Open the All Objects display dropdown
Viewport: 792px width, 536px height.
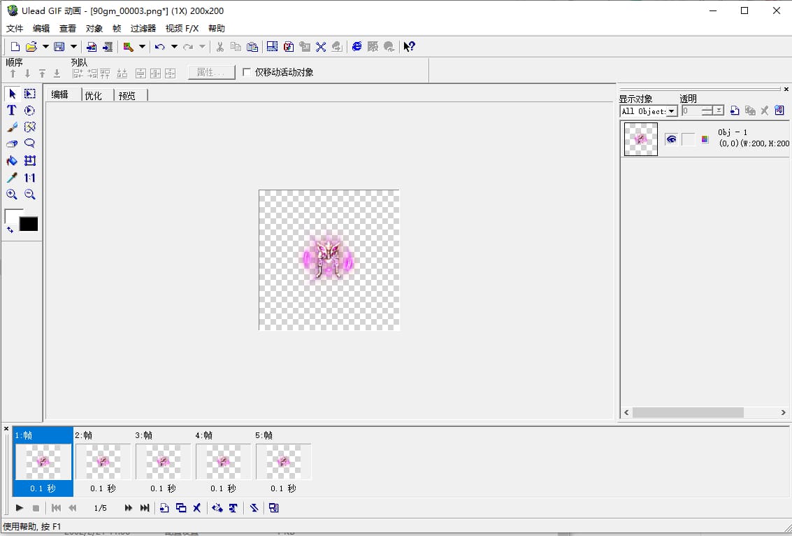[x=671, y=111]
